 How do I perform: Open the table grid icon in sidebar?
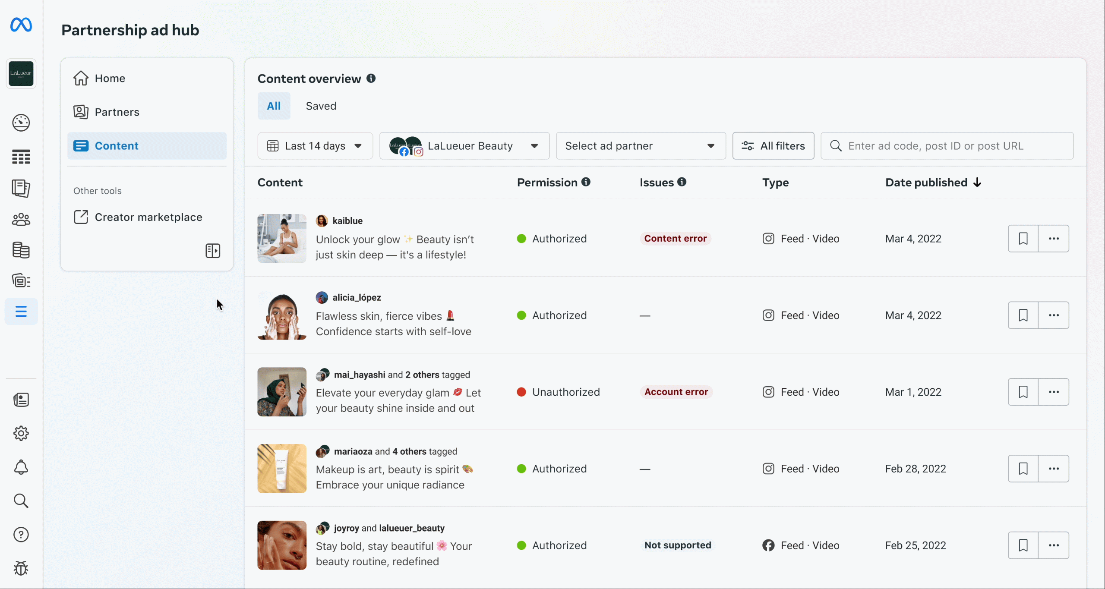[21, 157]
